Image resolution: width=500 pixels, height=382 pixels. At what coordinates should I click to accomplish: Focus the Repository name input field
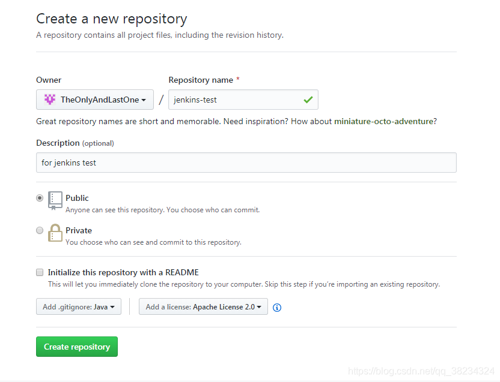click(243, 100)
